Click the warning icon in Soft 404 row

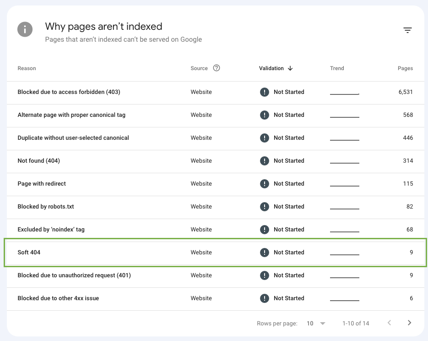tap(264, 253)
